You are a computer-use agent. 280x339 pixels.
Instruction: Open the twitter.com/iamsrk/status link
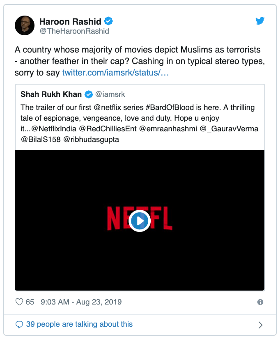coord(115,73)
